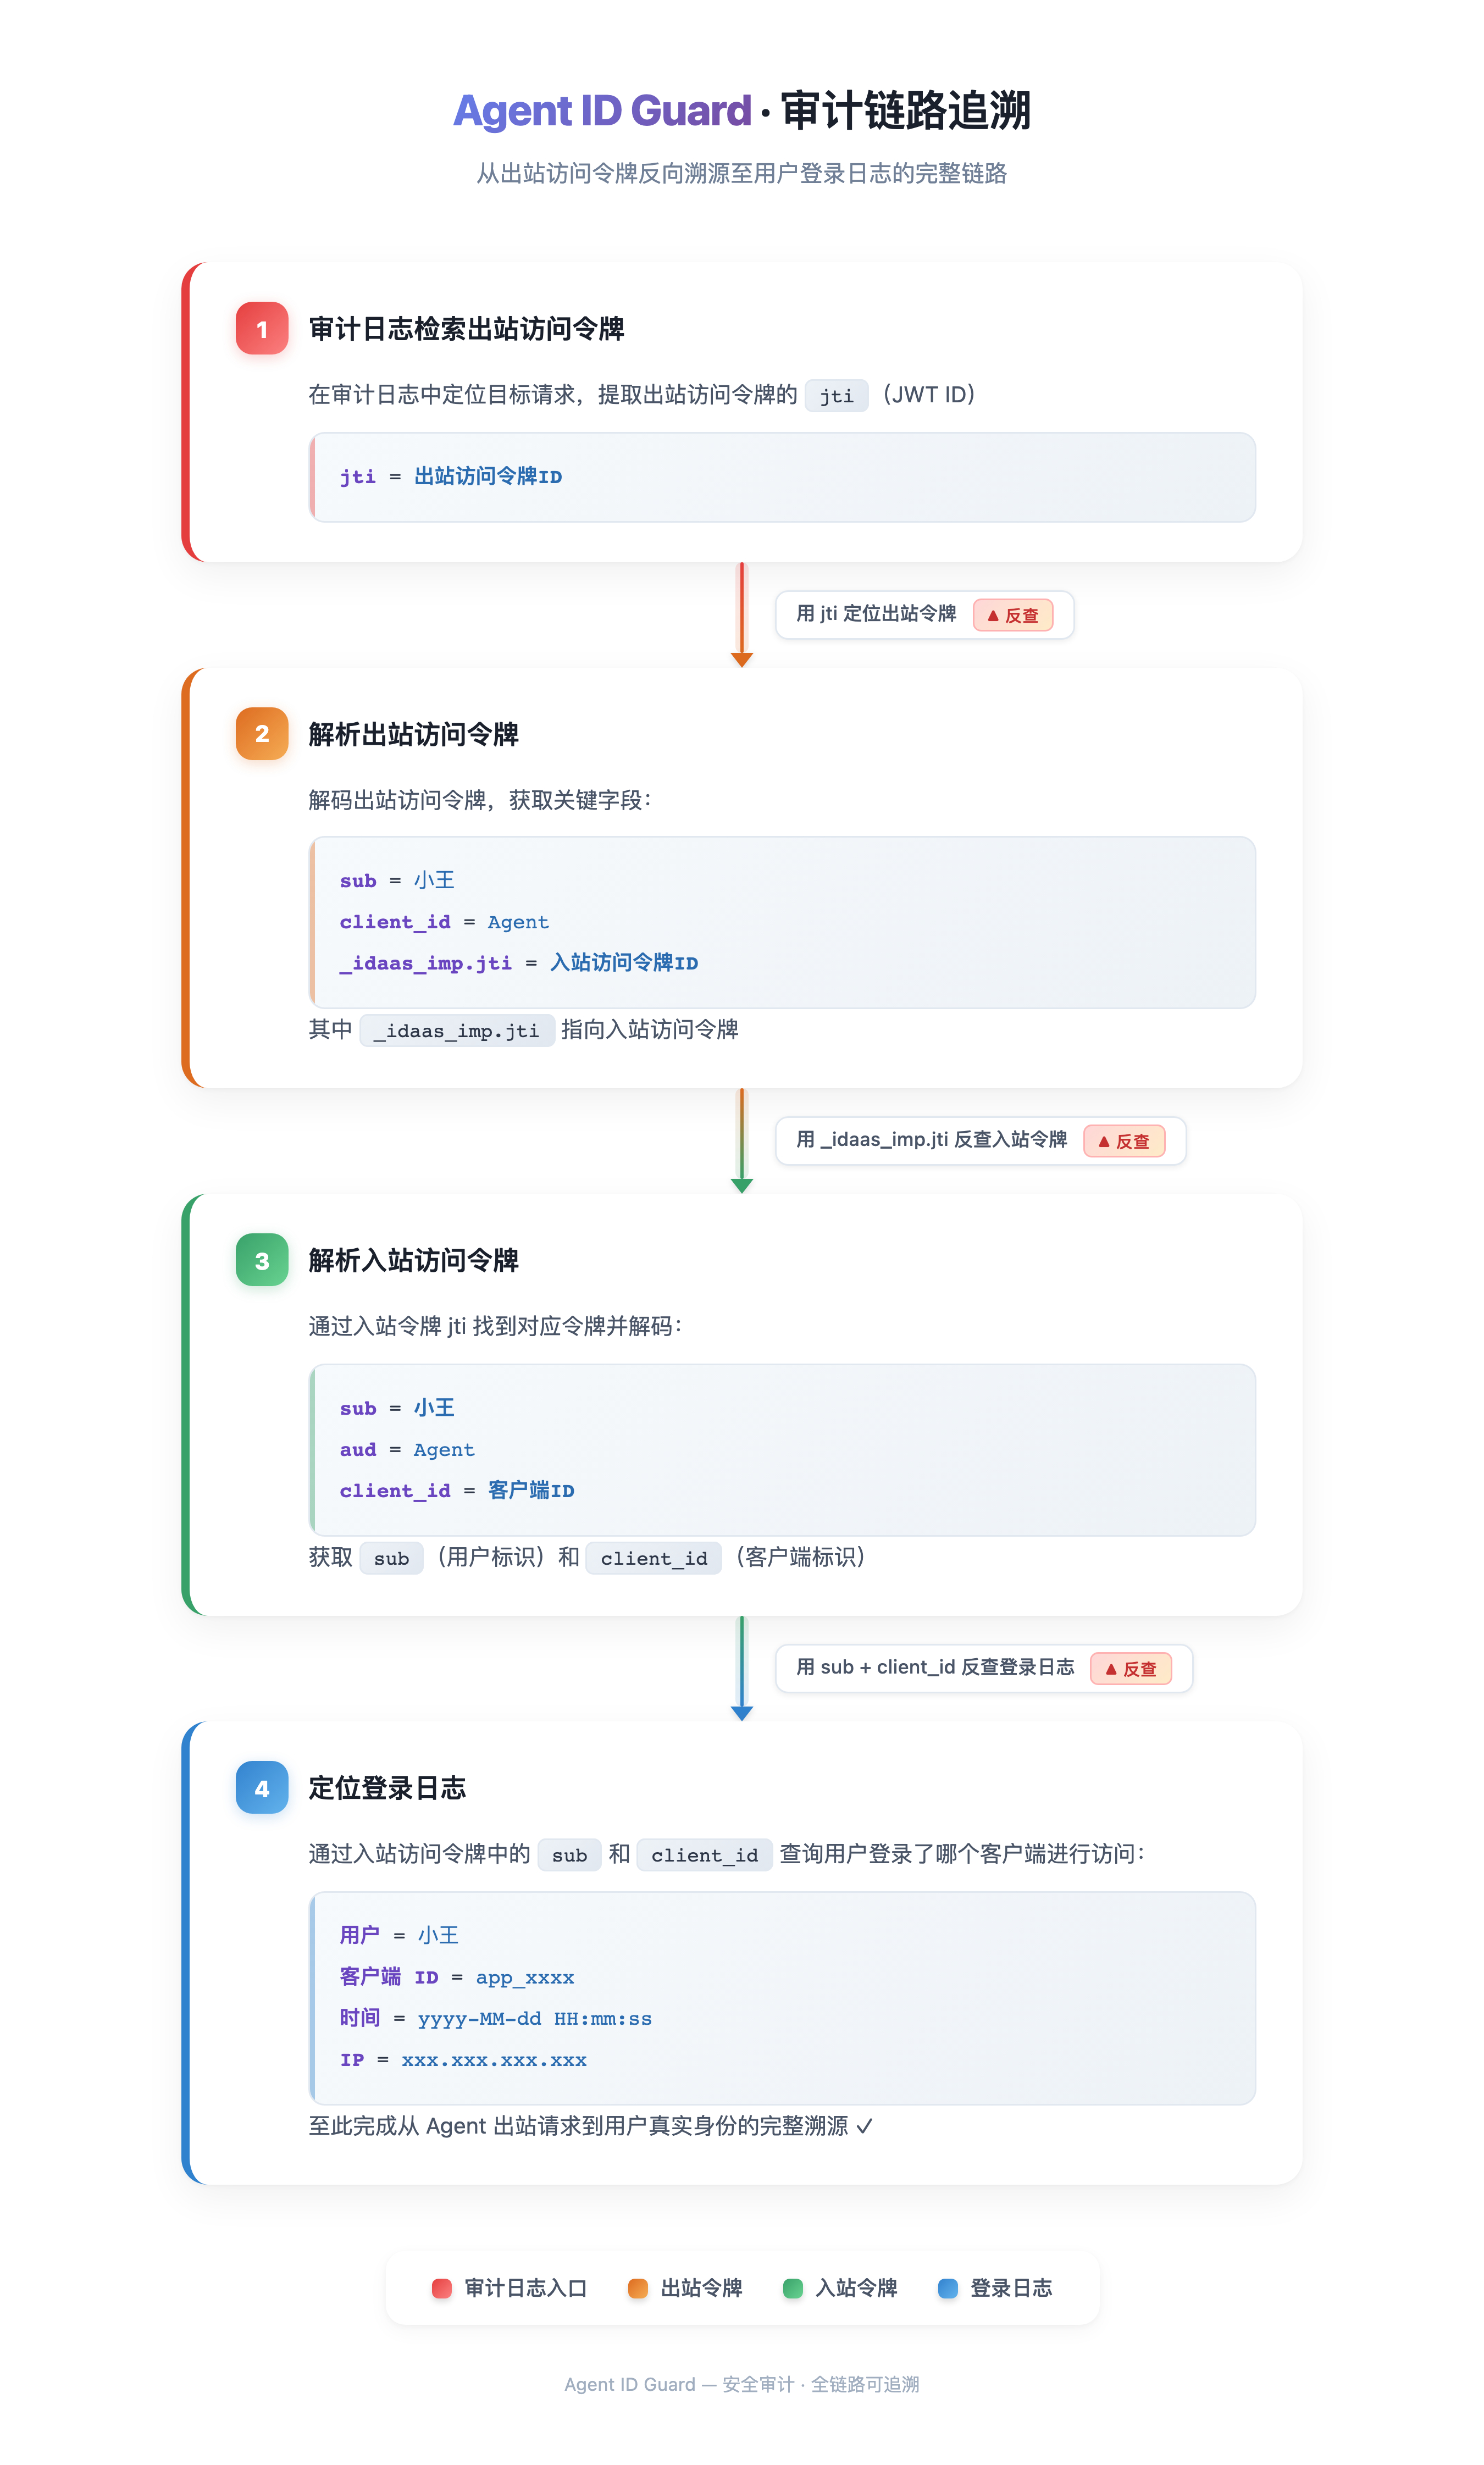This screenshot has height=2465, width=1484.
Task: Click the green step 3 number badge
Action: tap(262, 1260)
